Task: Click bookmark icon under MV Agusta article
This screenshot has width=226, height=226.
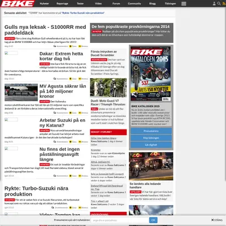Action: 80,113
